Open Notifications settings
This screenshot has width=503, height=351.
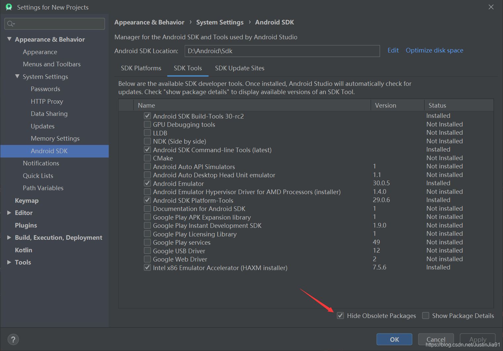41,163
